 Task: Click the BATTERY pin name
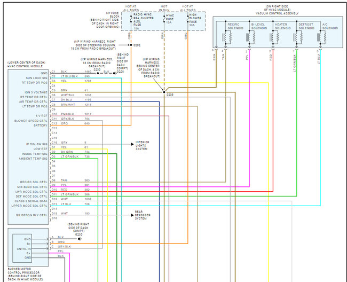40,126
